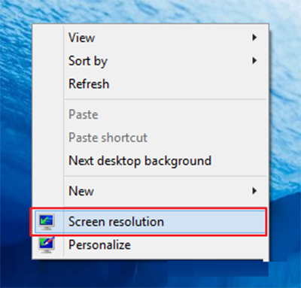Click the greyed-out Paste entry
Screen dimensions: 301x288
pos(150,114)
